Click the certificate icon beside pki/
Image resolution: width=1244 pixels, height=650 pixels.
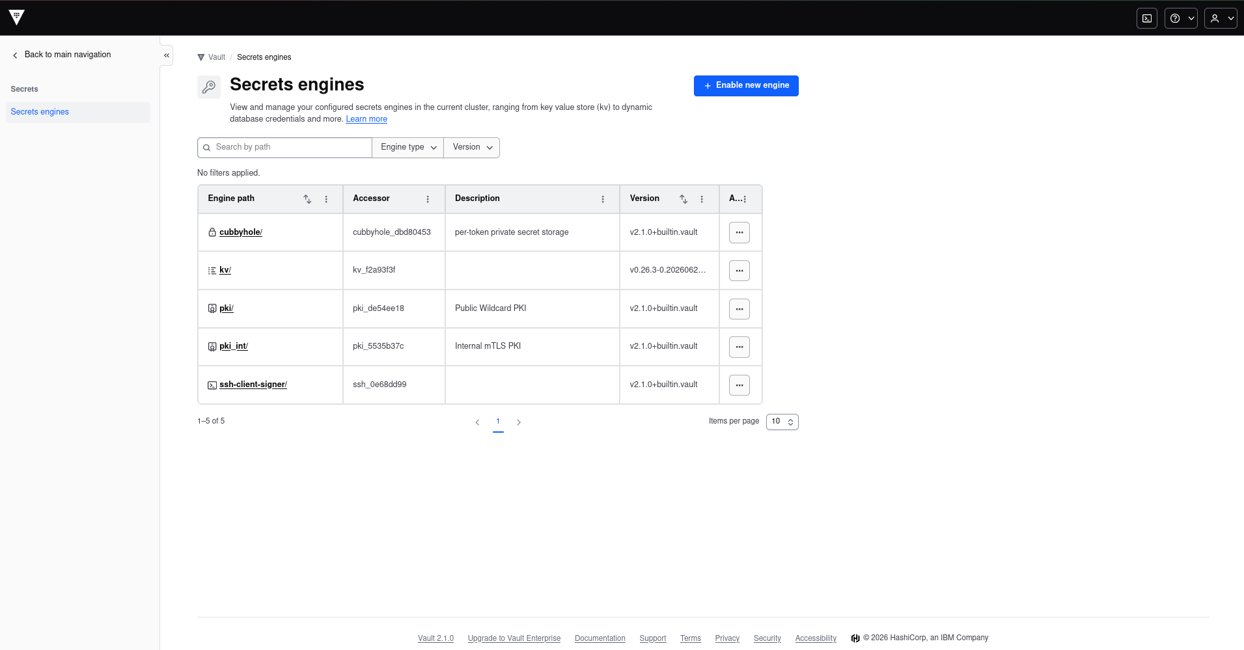point(212,308)
